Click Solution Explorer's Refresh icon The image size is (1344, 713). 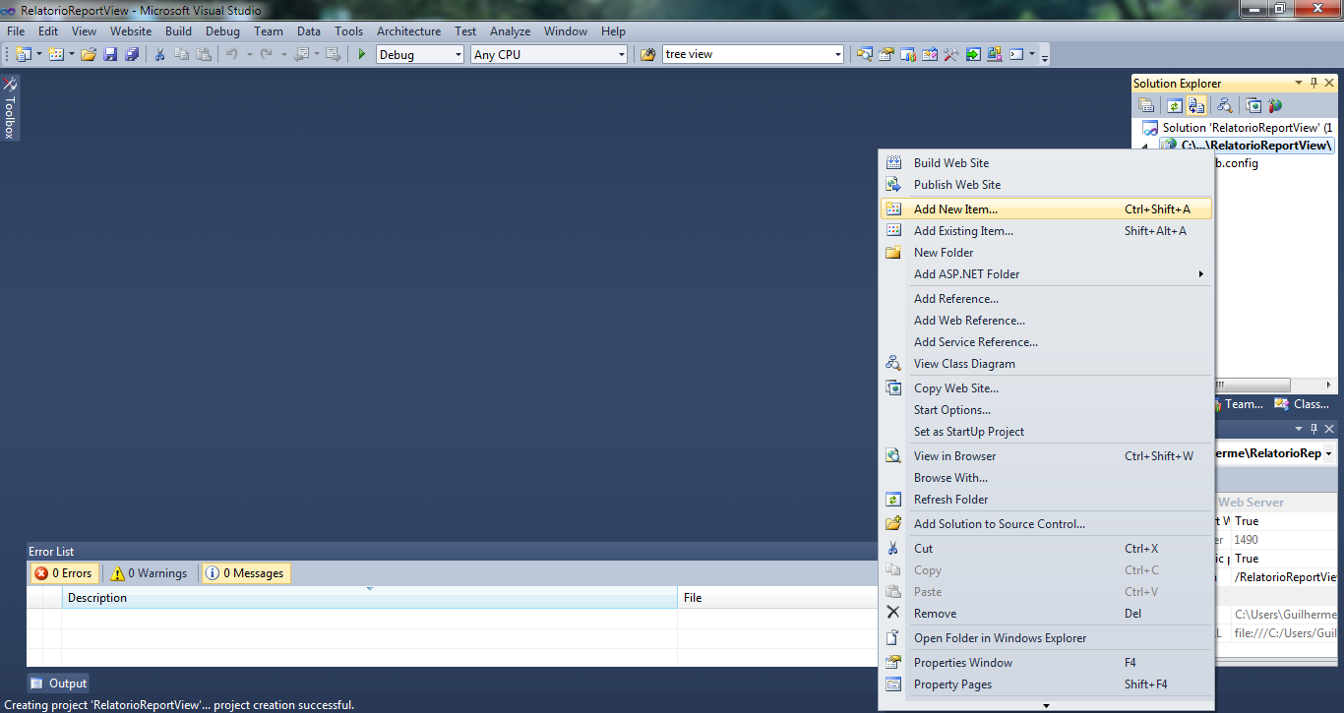(1175, 105)
